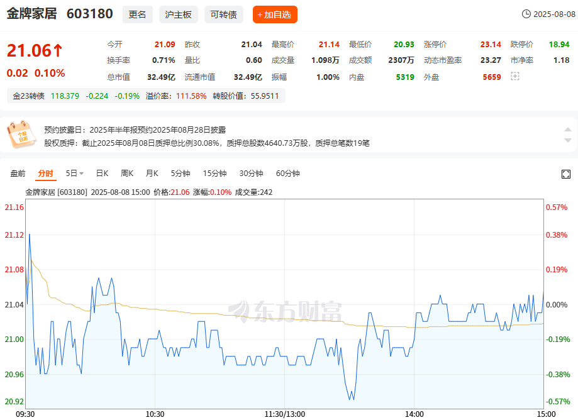The width and height of the screenshot is (578, 420).
Task: Click 换手率 value 0.71%
Action: tap(164, 60)
